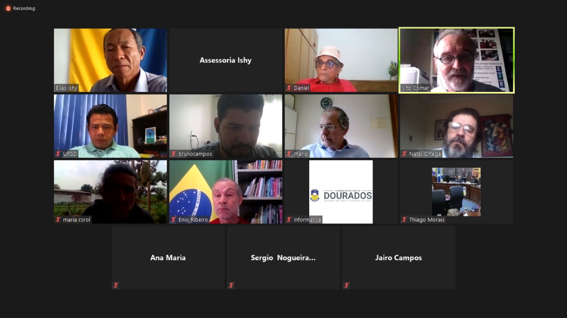Select Thiago Morais's council chamber thumbnail

point(456,192)
